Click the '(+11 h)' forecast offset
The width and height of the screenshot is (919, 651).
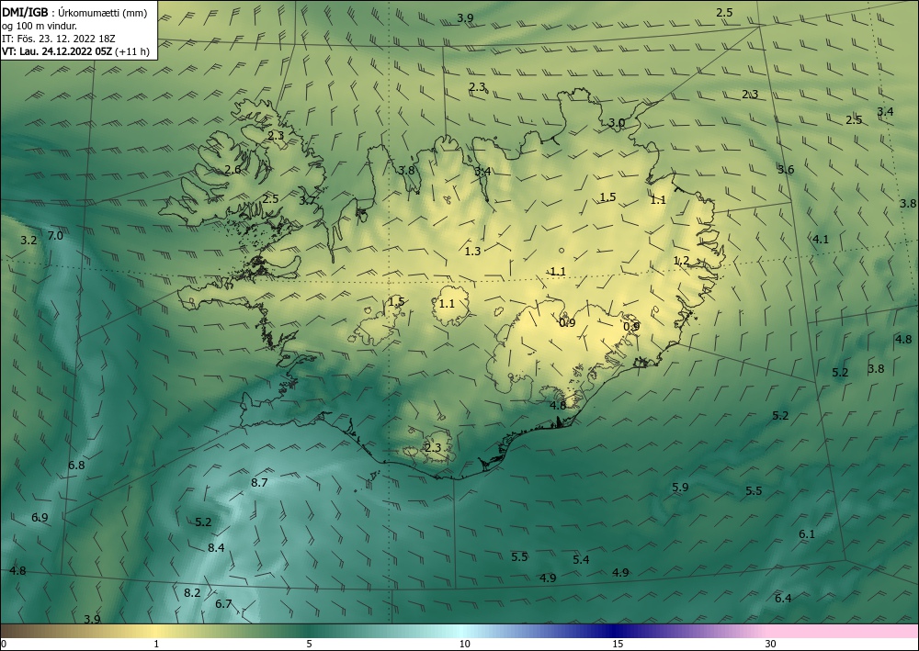[132, 51]
